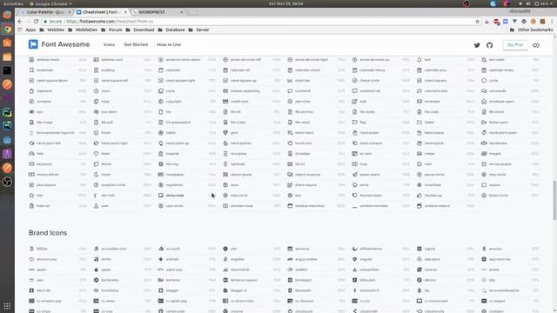Open the Twitter icon in header
The width and height of the screenshot is (557, 313).
pos(477,45)
